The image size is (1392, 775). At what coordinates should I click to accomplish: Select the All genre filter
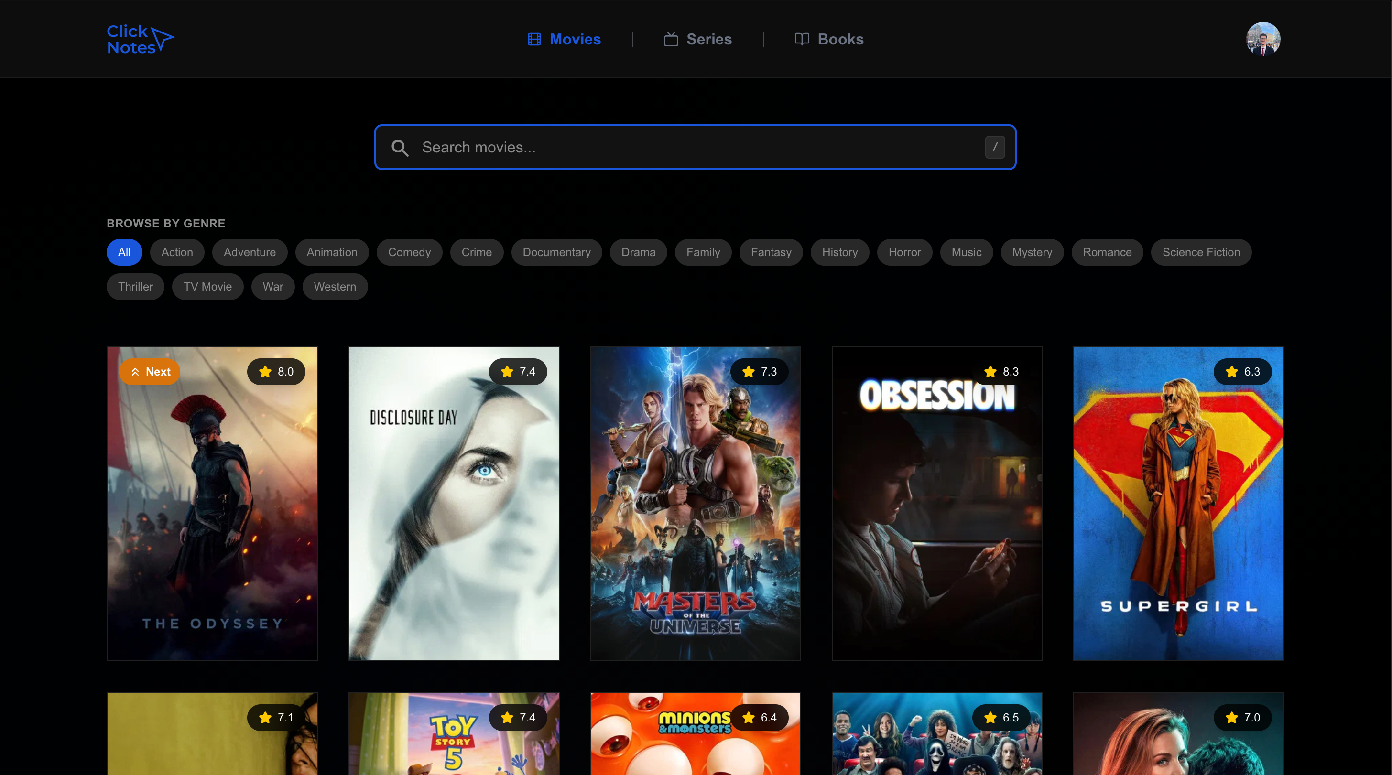[x=124, y=252]
